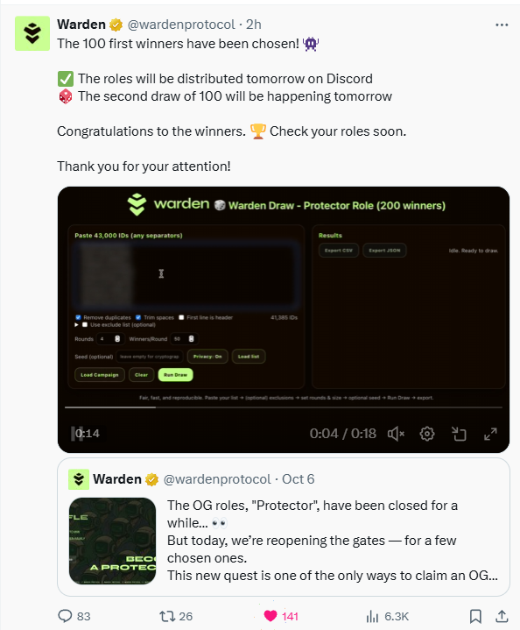520x630 pixels.
Task: Bookmark this Warden tweet
Action: coord(475,616)
